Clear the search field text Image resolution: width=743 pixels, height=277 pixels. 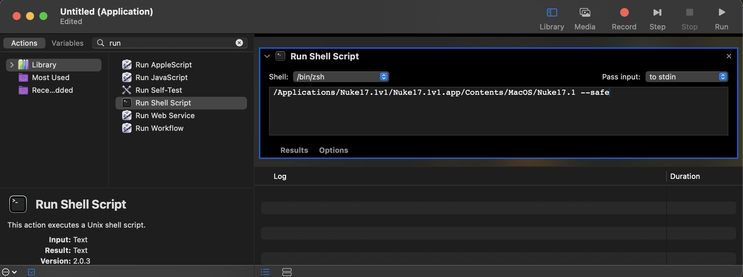[x=239, y=43]
